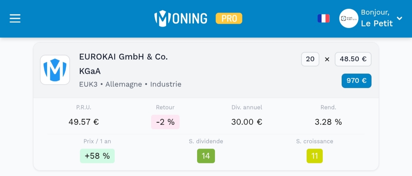Image resolution: width=412 pixels, height=176 pixels.
Task: Change language via French flag icon
Action: 323,19
